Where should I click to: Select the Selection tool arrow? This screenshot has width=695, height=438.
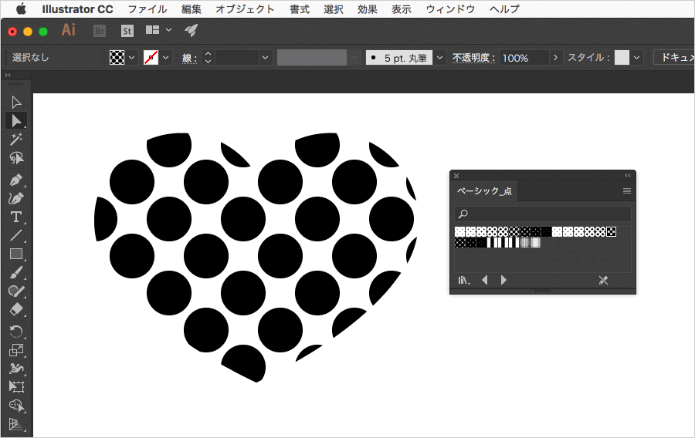pyautogui.click(x=16, y=103)
